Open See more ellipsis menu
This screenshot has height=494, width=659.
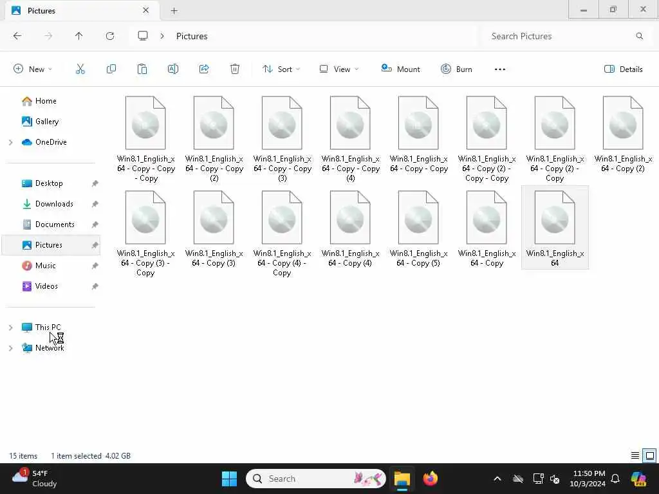coord(500,69)
